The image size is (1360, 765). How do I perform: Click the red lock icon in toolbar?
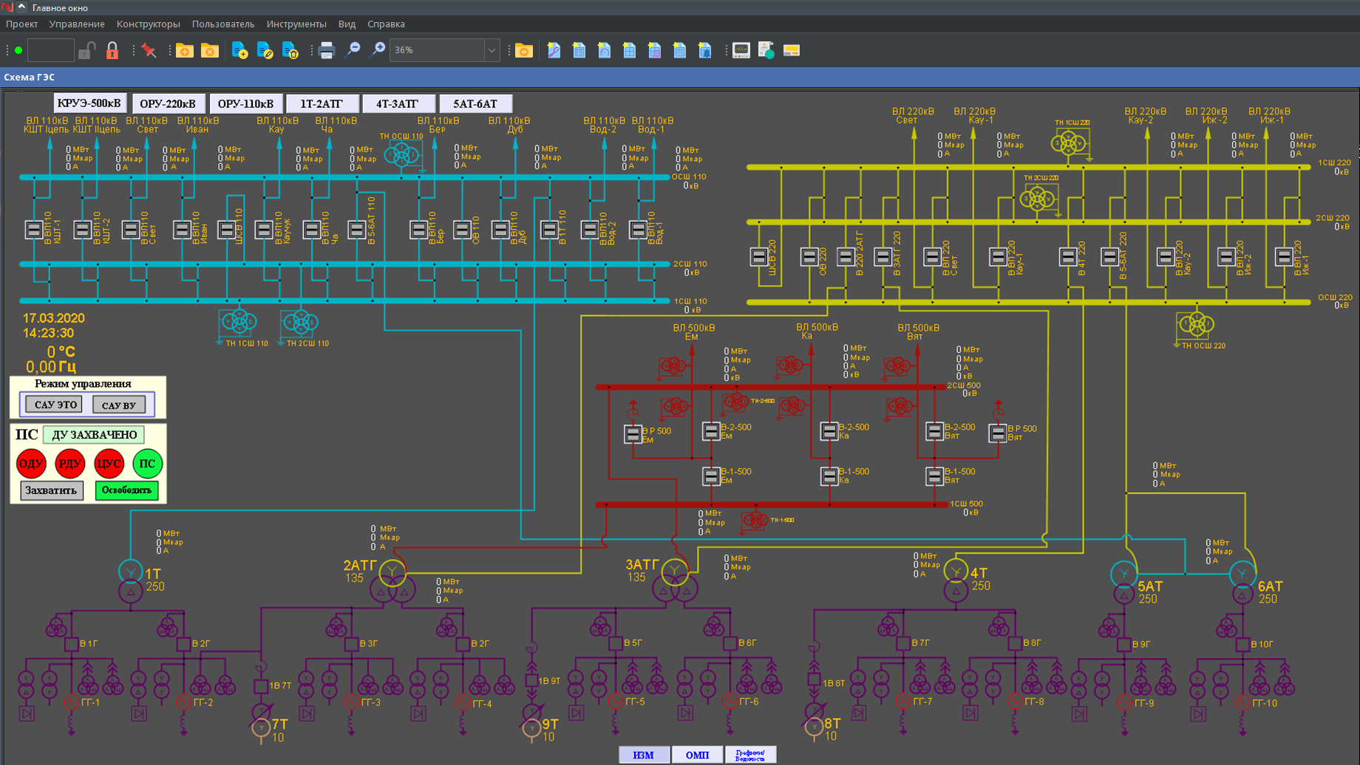point(112,50)
